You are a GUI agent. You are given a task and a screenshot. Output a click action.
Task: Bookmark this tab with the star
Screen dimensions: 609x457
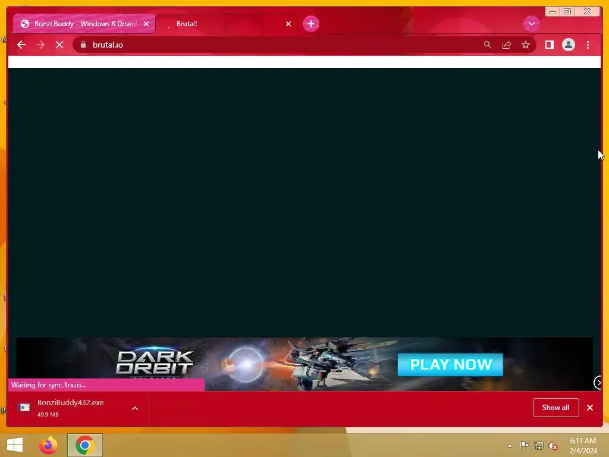[x=526, y=45]
